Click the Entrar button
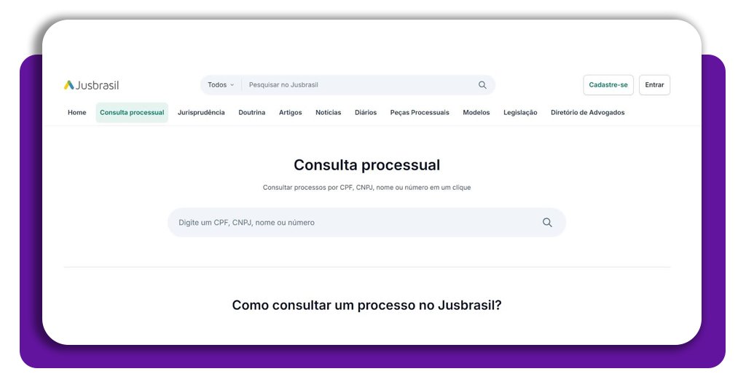This screenshot has width=746, height=390. click(654, 85)
